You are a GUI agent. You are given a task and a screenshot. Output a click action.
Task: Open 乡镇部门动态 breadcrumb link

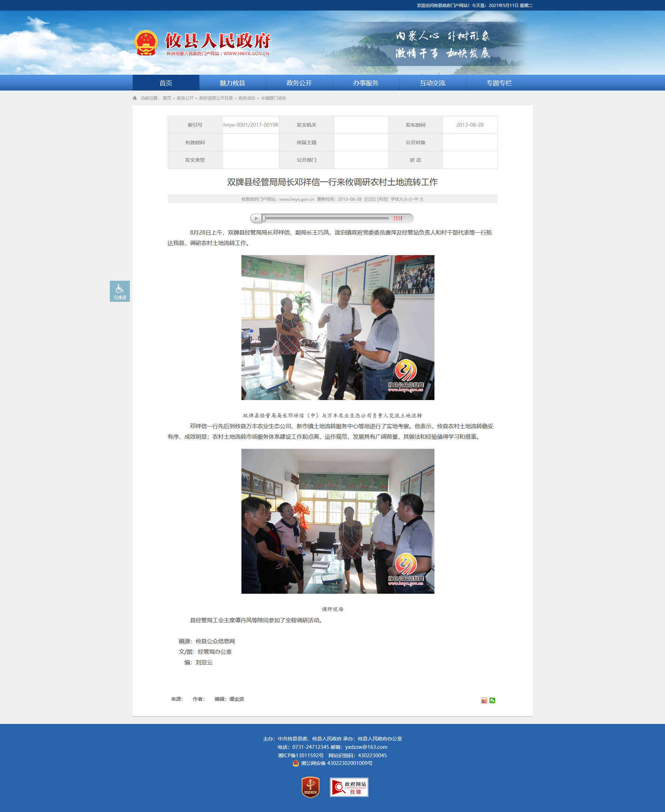coord(273,98)
